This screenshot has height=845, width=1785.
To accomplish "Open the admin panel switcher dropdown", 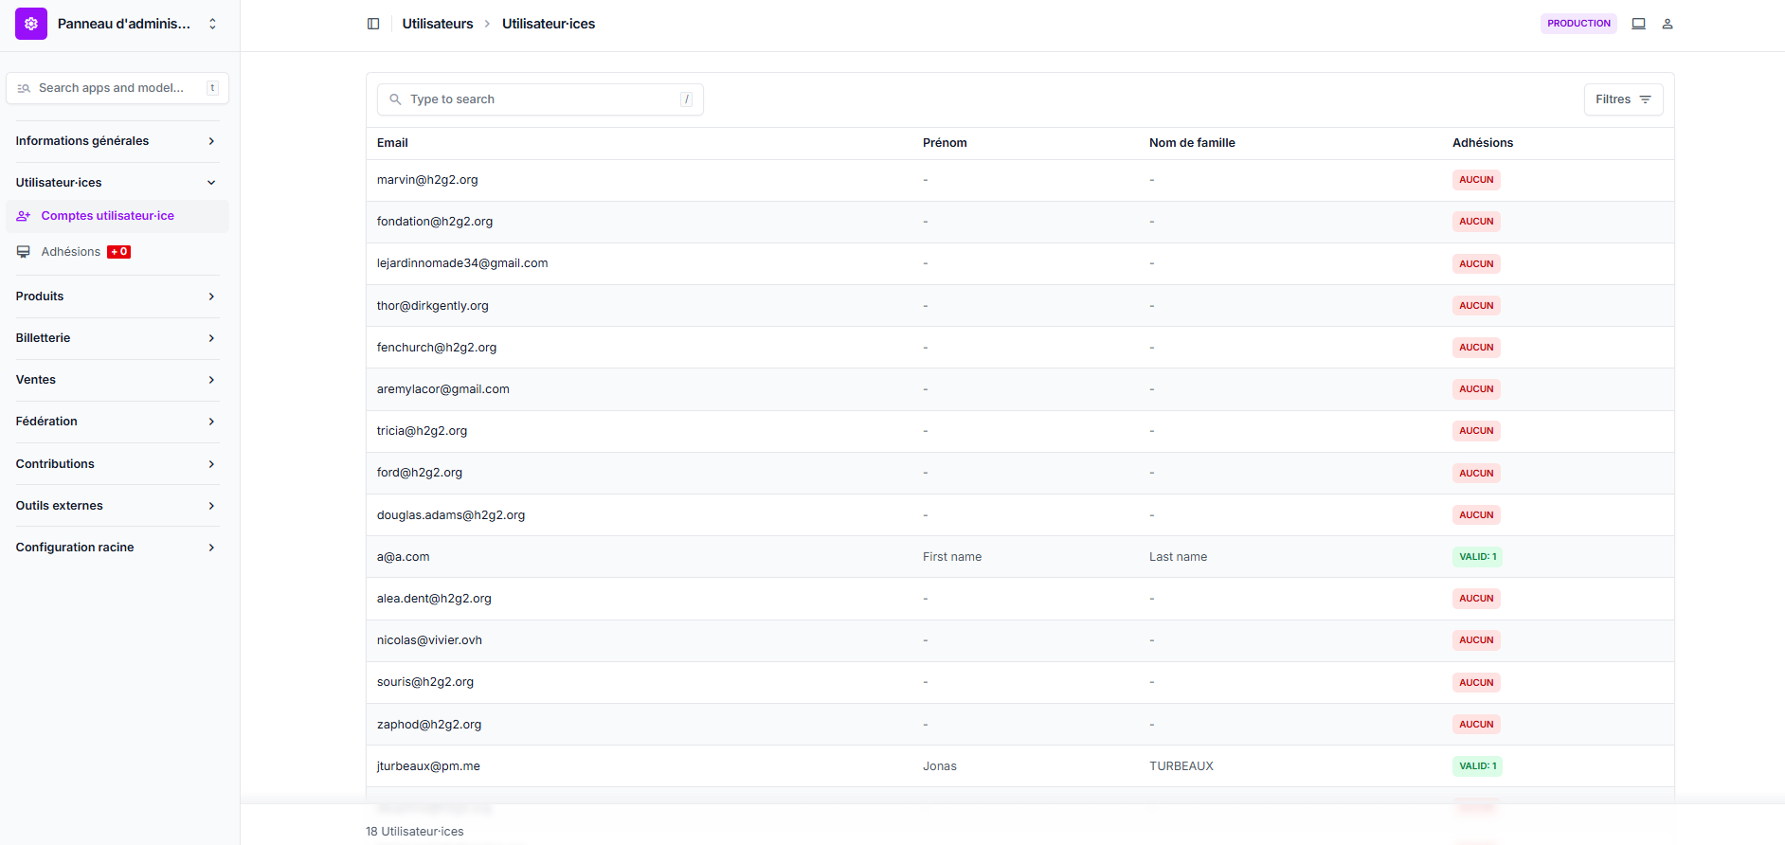I will coord(212,24).
